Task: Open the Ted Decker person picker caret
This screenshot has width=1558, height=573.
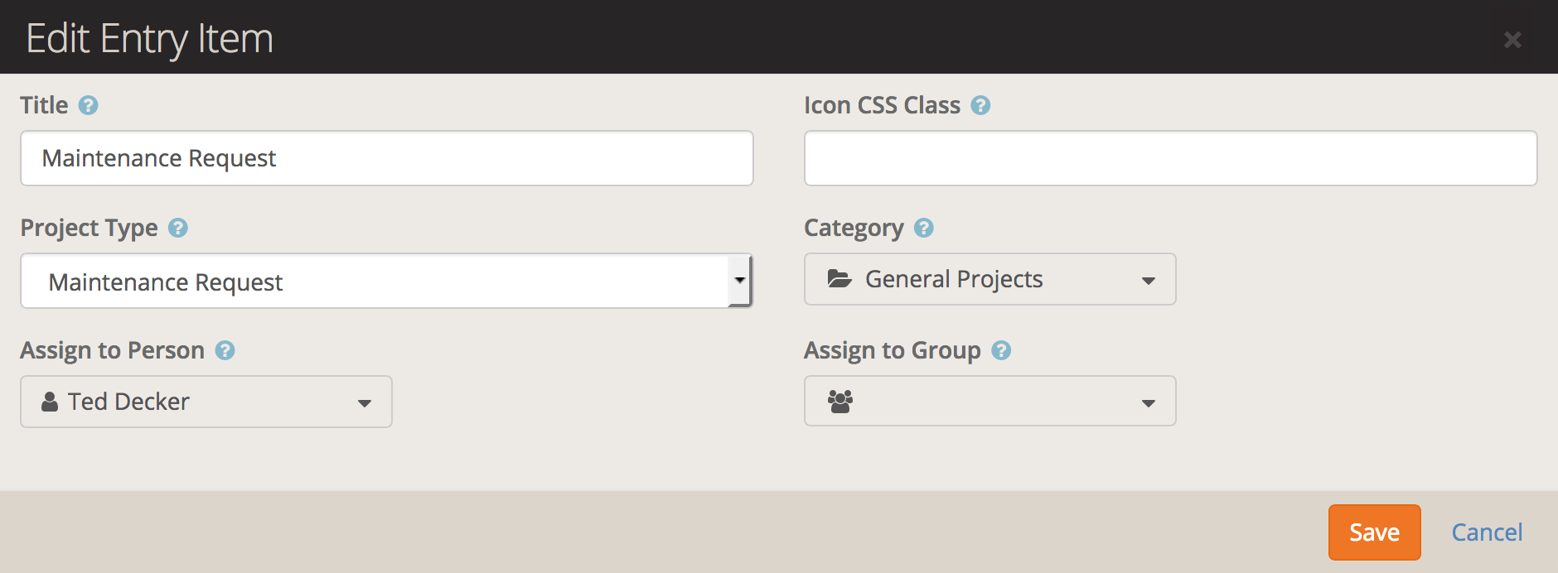Action: click(x=364, y=403)
